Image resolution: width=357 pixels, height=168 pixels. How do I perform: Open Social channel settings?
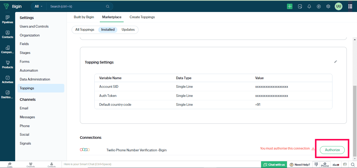pos(25,134)
